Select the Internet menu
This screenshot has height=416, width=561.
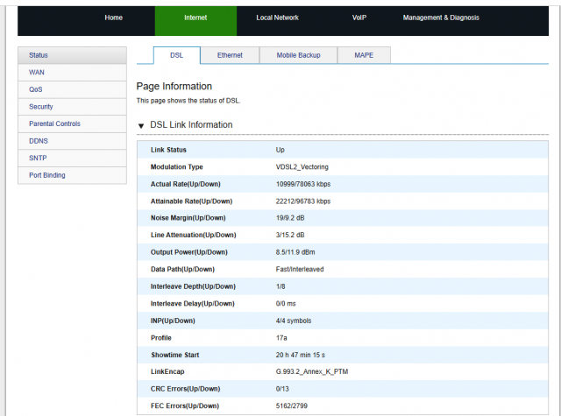[x=195, y=18]
